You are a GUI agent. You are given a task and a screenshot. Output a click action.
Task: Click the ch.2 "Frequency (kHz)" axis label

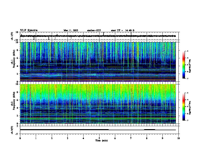tap(14, 101)
